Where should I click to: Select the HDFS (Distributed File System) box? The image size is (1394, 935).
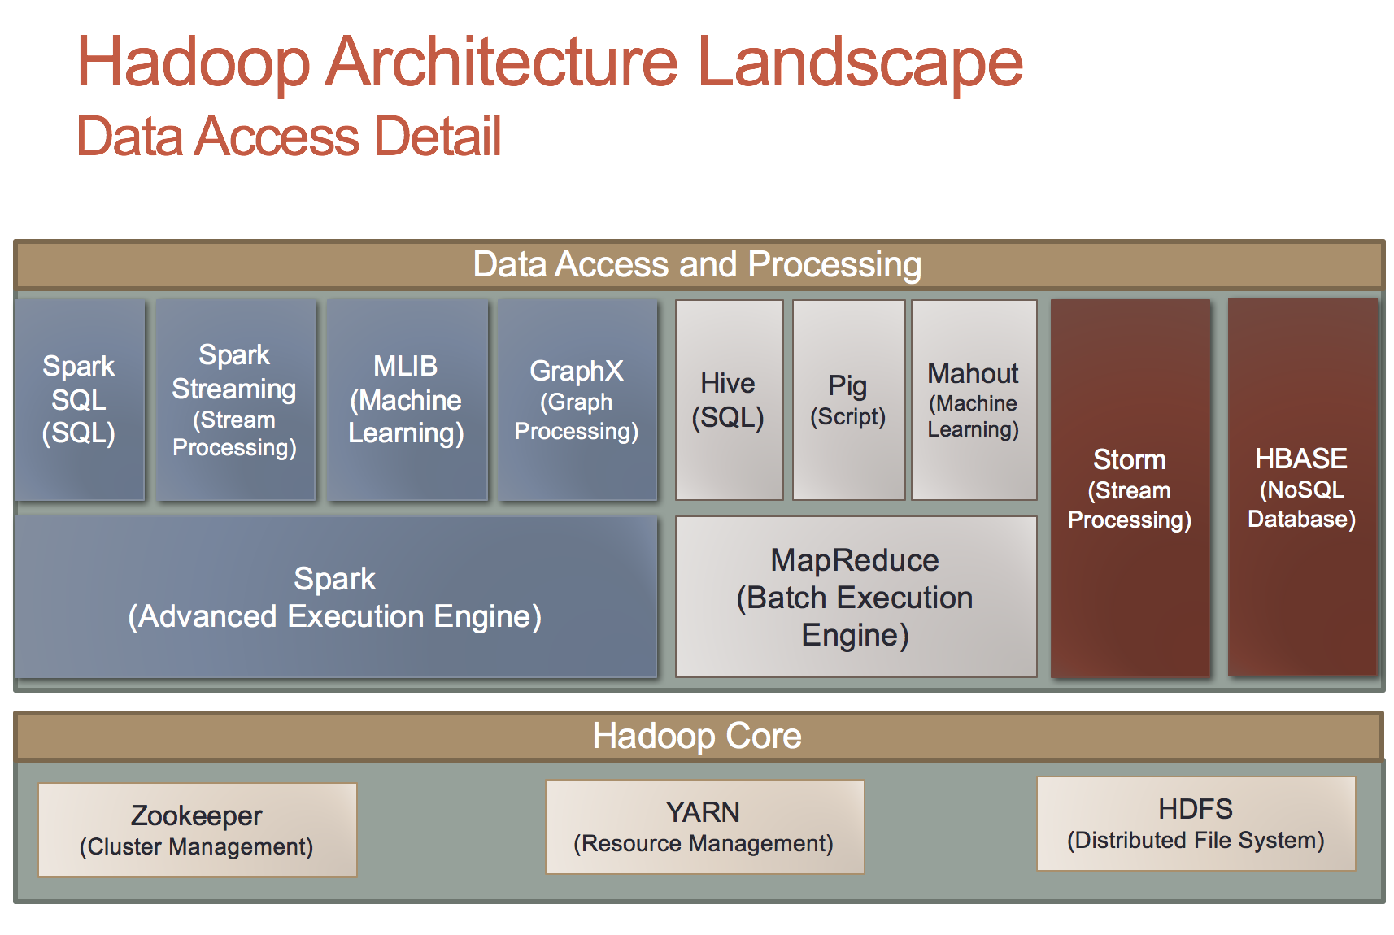pos(1196,824)
